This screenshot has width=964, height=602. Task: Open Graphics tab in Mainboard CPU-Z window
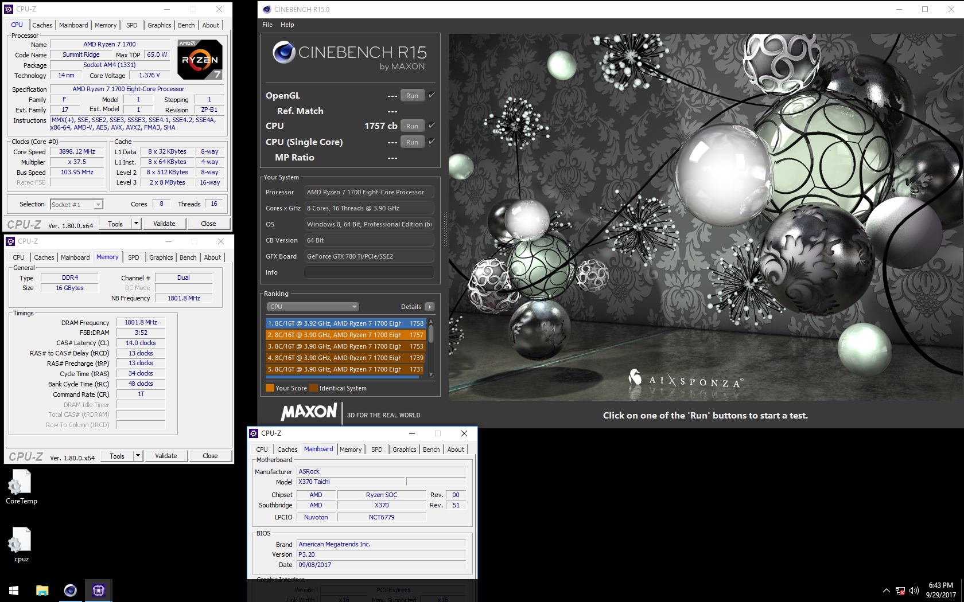pyautogui.click(x=405, y=449)
